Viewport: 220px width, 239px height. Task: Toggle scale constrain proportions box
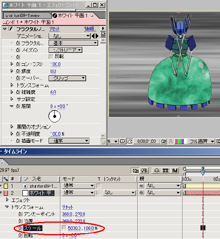64,228
